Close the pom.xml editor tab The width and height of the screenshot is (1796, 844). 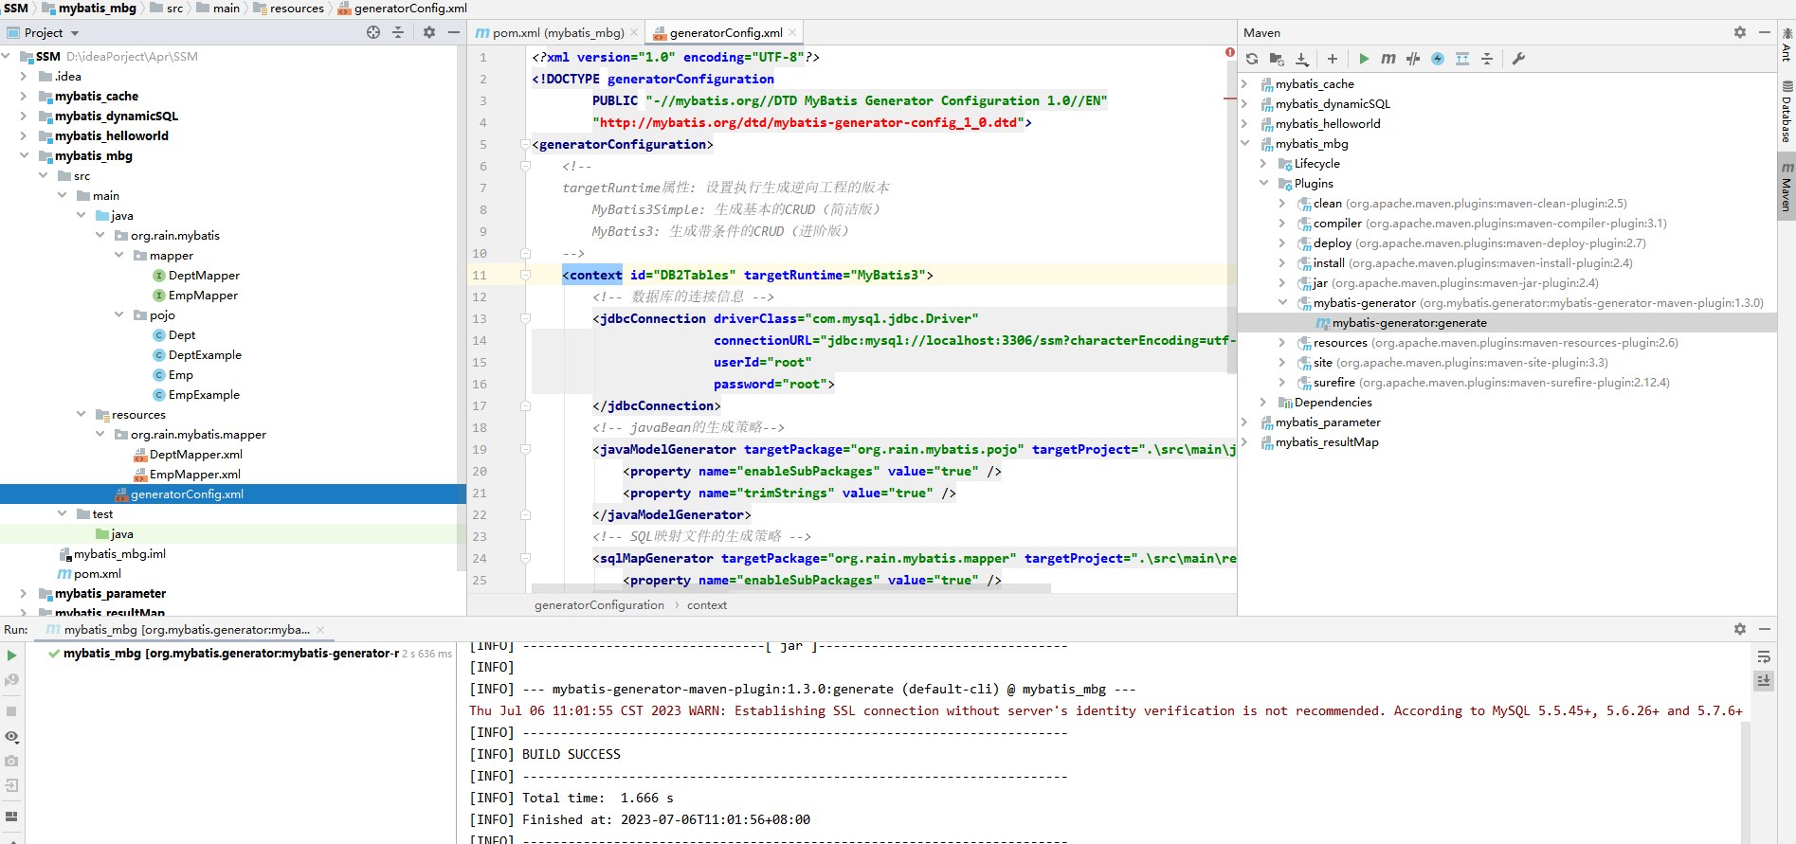click(634, 32)
